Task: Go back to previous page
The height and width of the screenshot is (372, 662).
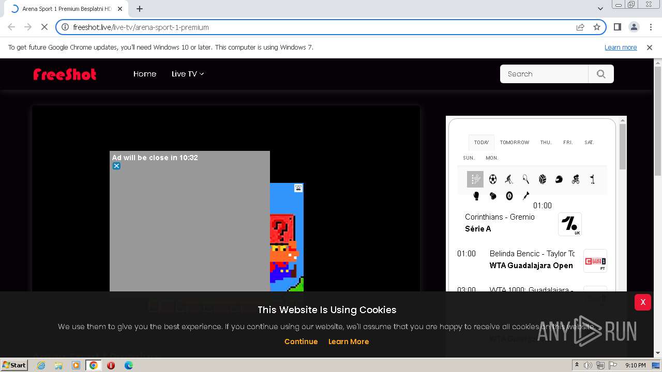Action: [x=11, y=27]
